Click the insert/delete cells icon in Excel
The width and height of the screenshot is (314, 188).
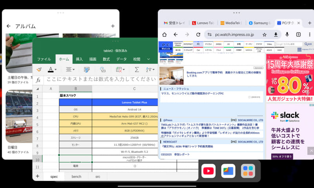(x=119, y=70)
